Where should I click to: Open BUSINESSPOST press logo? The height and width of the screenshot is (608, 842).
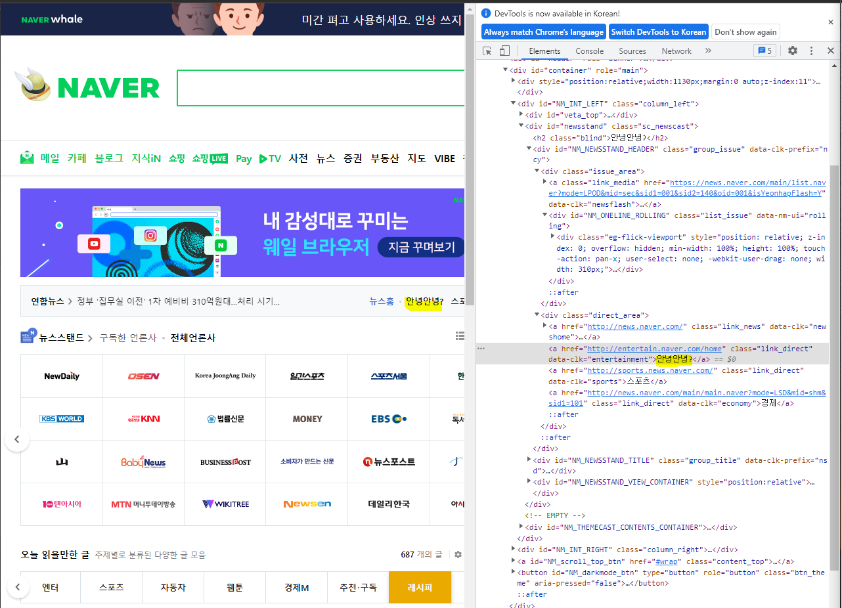point(225,462)
